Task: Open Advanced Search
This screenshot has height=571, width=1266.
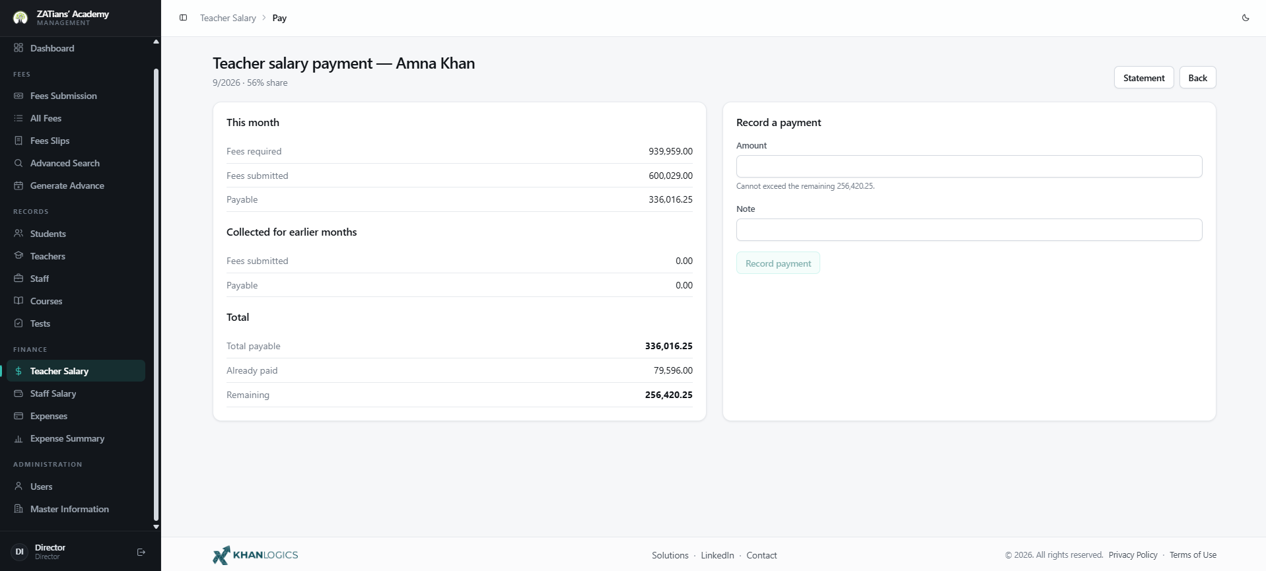Action: point(76,163)
